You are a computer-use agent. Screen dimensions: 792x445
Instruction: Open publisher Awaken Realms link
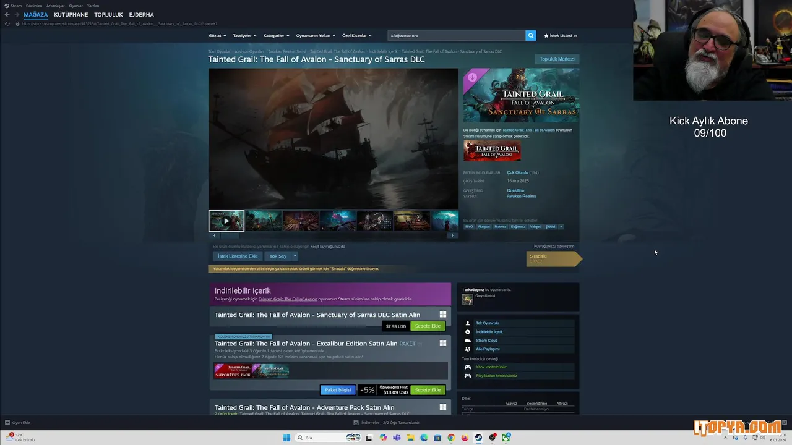coord(522,196)
